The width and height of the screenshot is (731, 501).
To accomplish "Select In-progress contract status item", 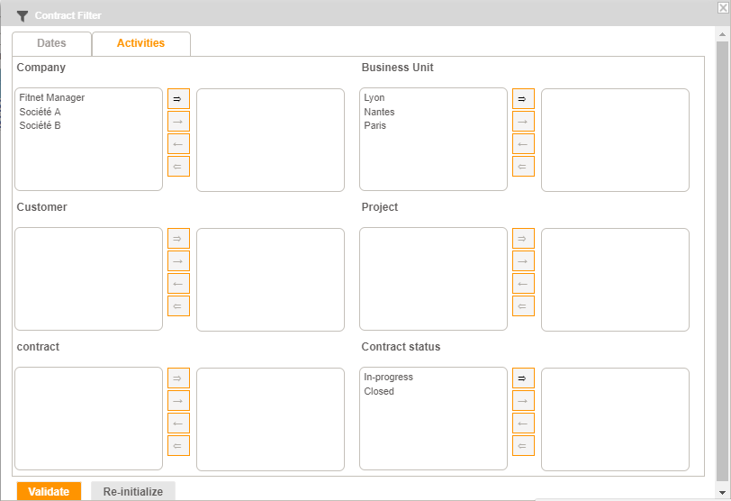I will 388,377.
